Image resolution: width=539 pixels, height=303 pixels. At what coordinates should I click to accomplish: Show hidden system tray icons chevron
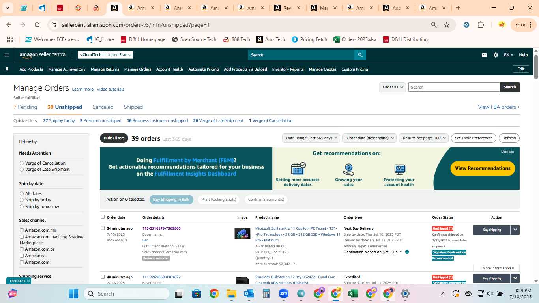(x=443, y=294)
